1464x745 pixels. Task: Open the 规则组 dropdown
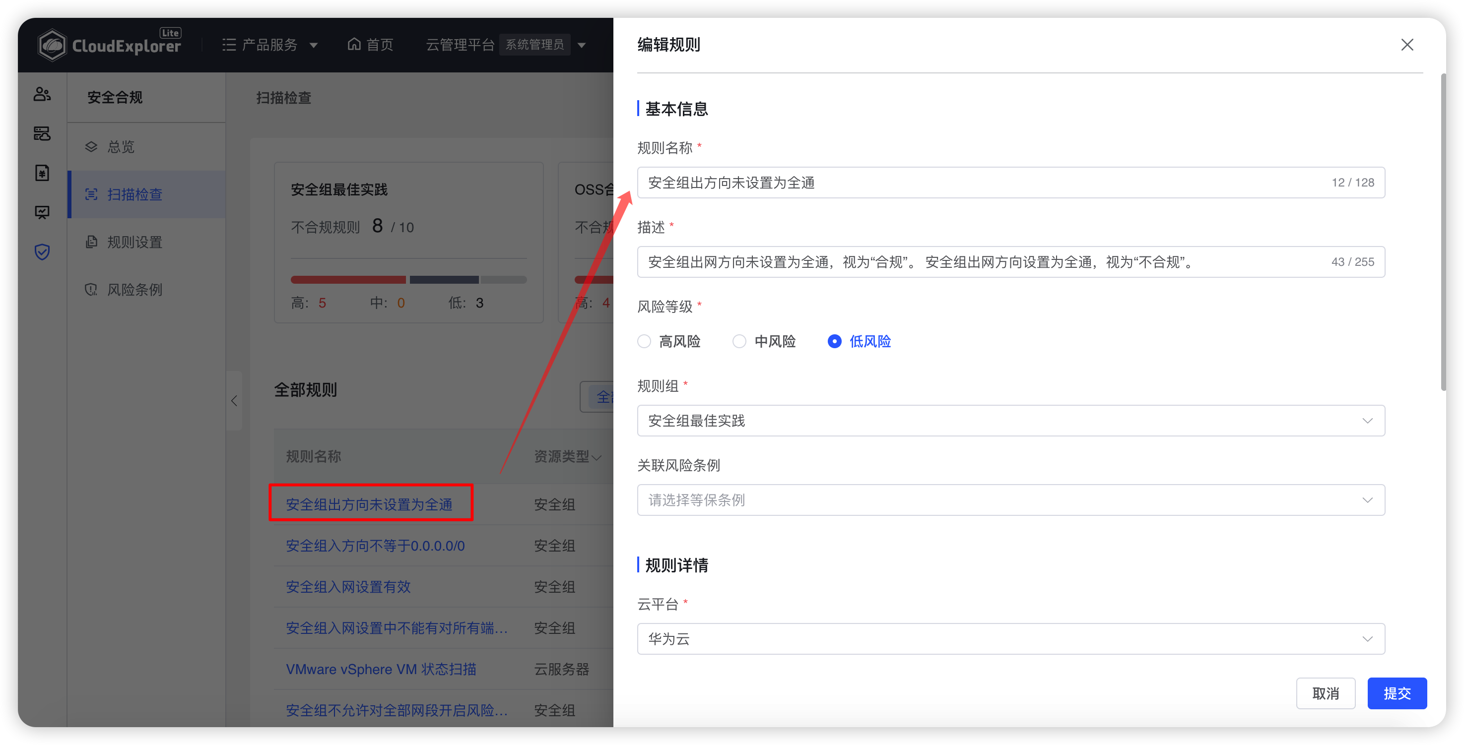pyautogui.click(x=1011, y=421)
